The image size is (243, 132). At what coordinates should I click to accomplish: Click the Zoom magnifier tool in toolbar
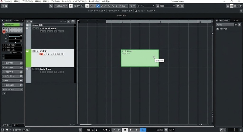131,6
